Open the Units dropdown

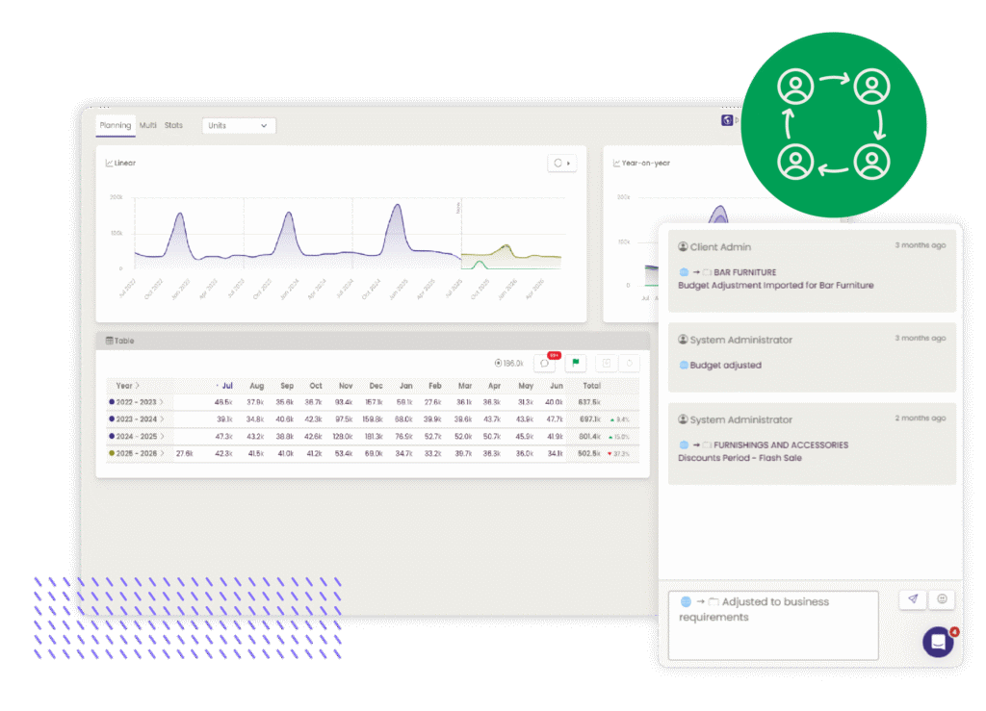click(239, 125)
